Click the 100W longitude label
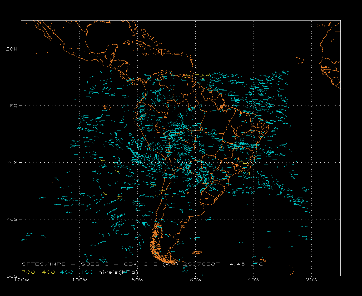Viewport: 362px width, 296px height. pyautogui.click(x=80, y=280)
